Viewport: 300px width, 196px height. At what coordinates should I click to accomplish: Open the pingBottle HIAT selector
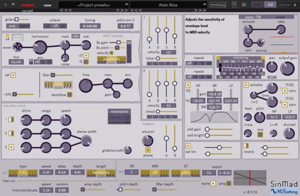point(111,59)
